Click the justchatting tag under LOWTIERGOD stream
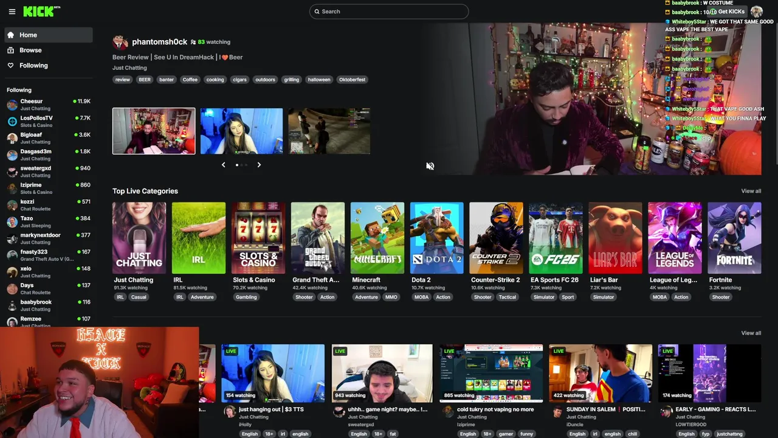 [x=729, y=434]
